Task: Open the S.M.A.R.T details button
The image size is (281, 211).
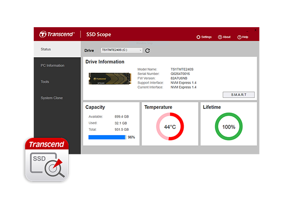Action: pyautogui.click(x=239, y=95)
